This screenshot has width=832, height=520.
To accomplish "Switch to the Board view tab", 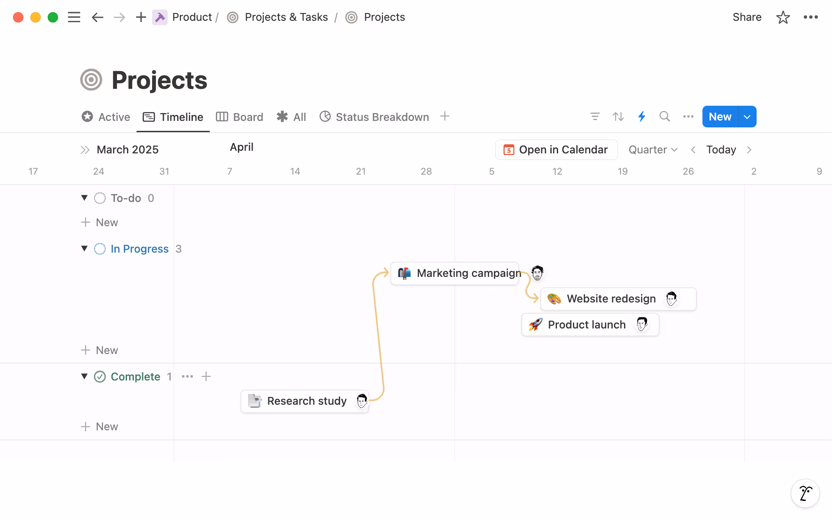I will click(x=240, y=117).
